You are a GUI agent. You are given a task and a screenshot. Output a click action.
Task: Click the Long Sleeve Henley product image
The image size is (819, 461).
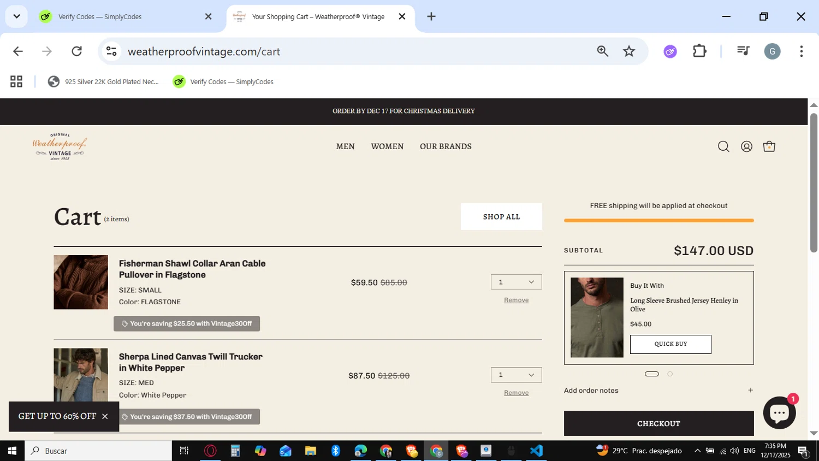pos(597,317)
